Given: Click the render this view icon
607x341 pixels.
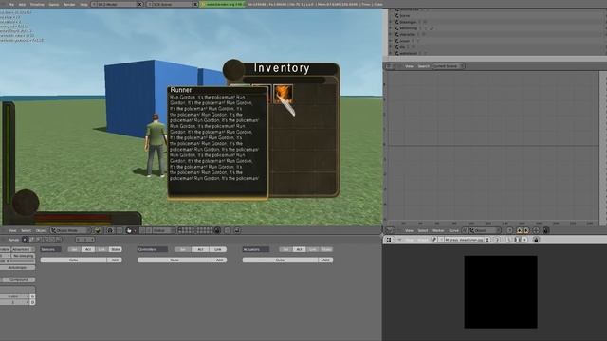Looking at the screenshot, I should pos(236,230).
